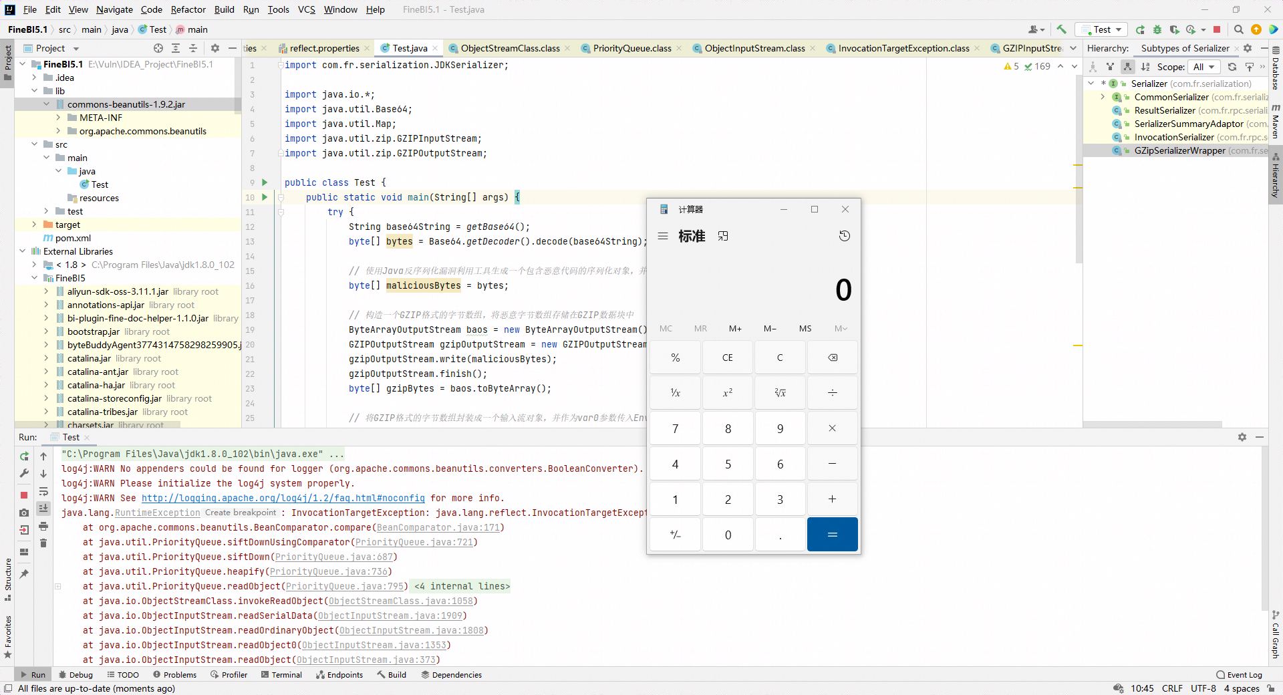Click the run gutter arrow beside class Test
The image size is (1283, 695).
[265, 182]
